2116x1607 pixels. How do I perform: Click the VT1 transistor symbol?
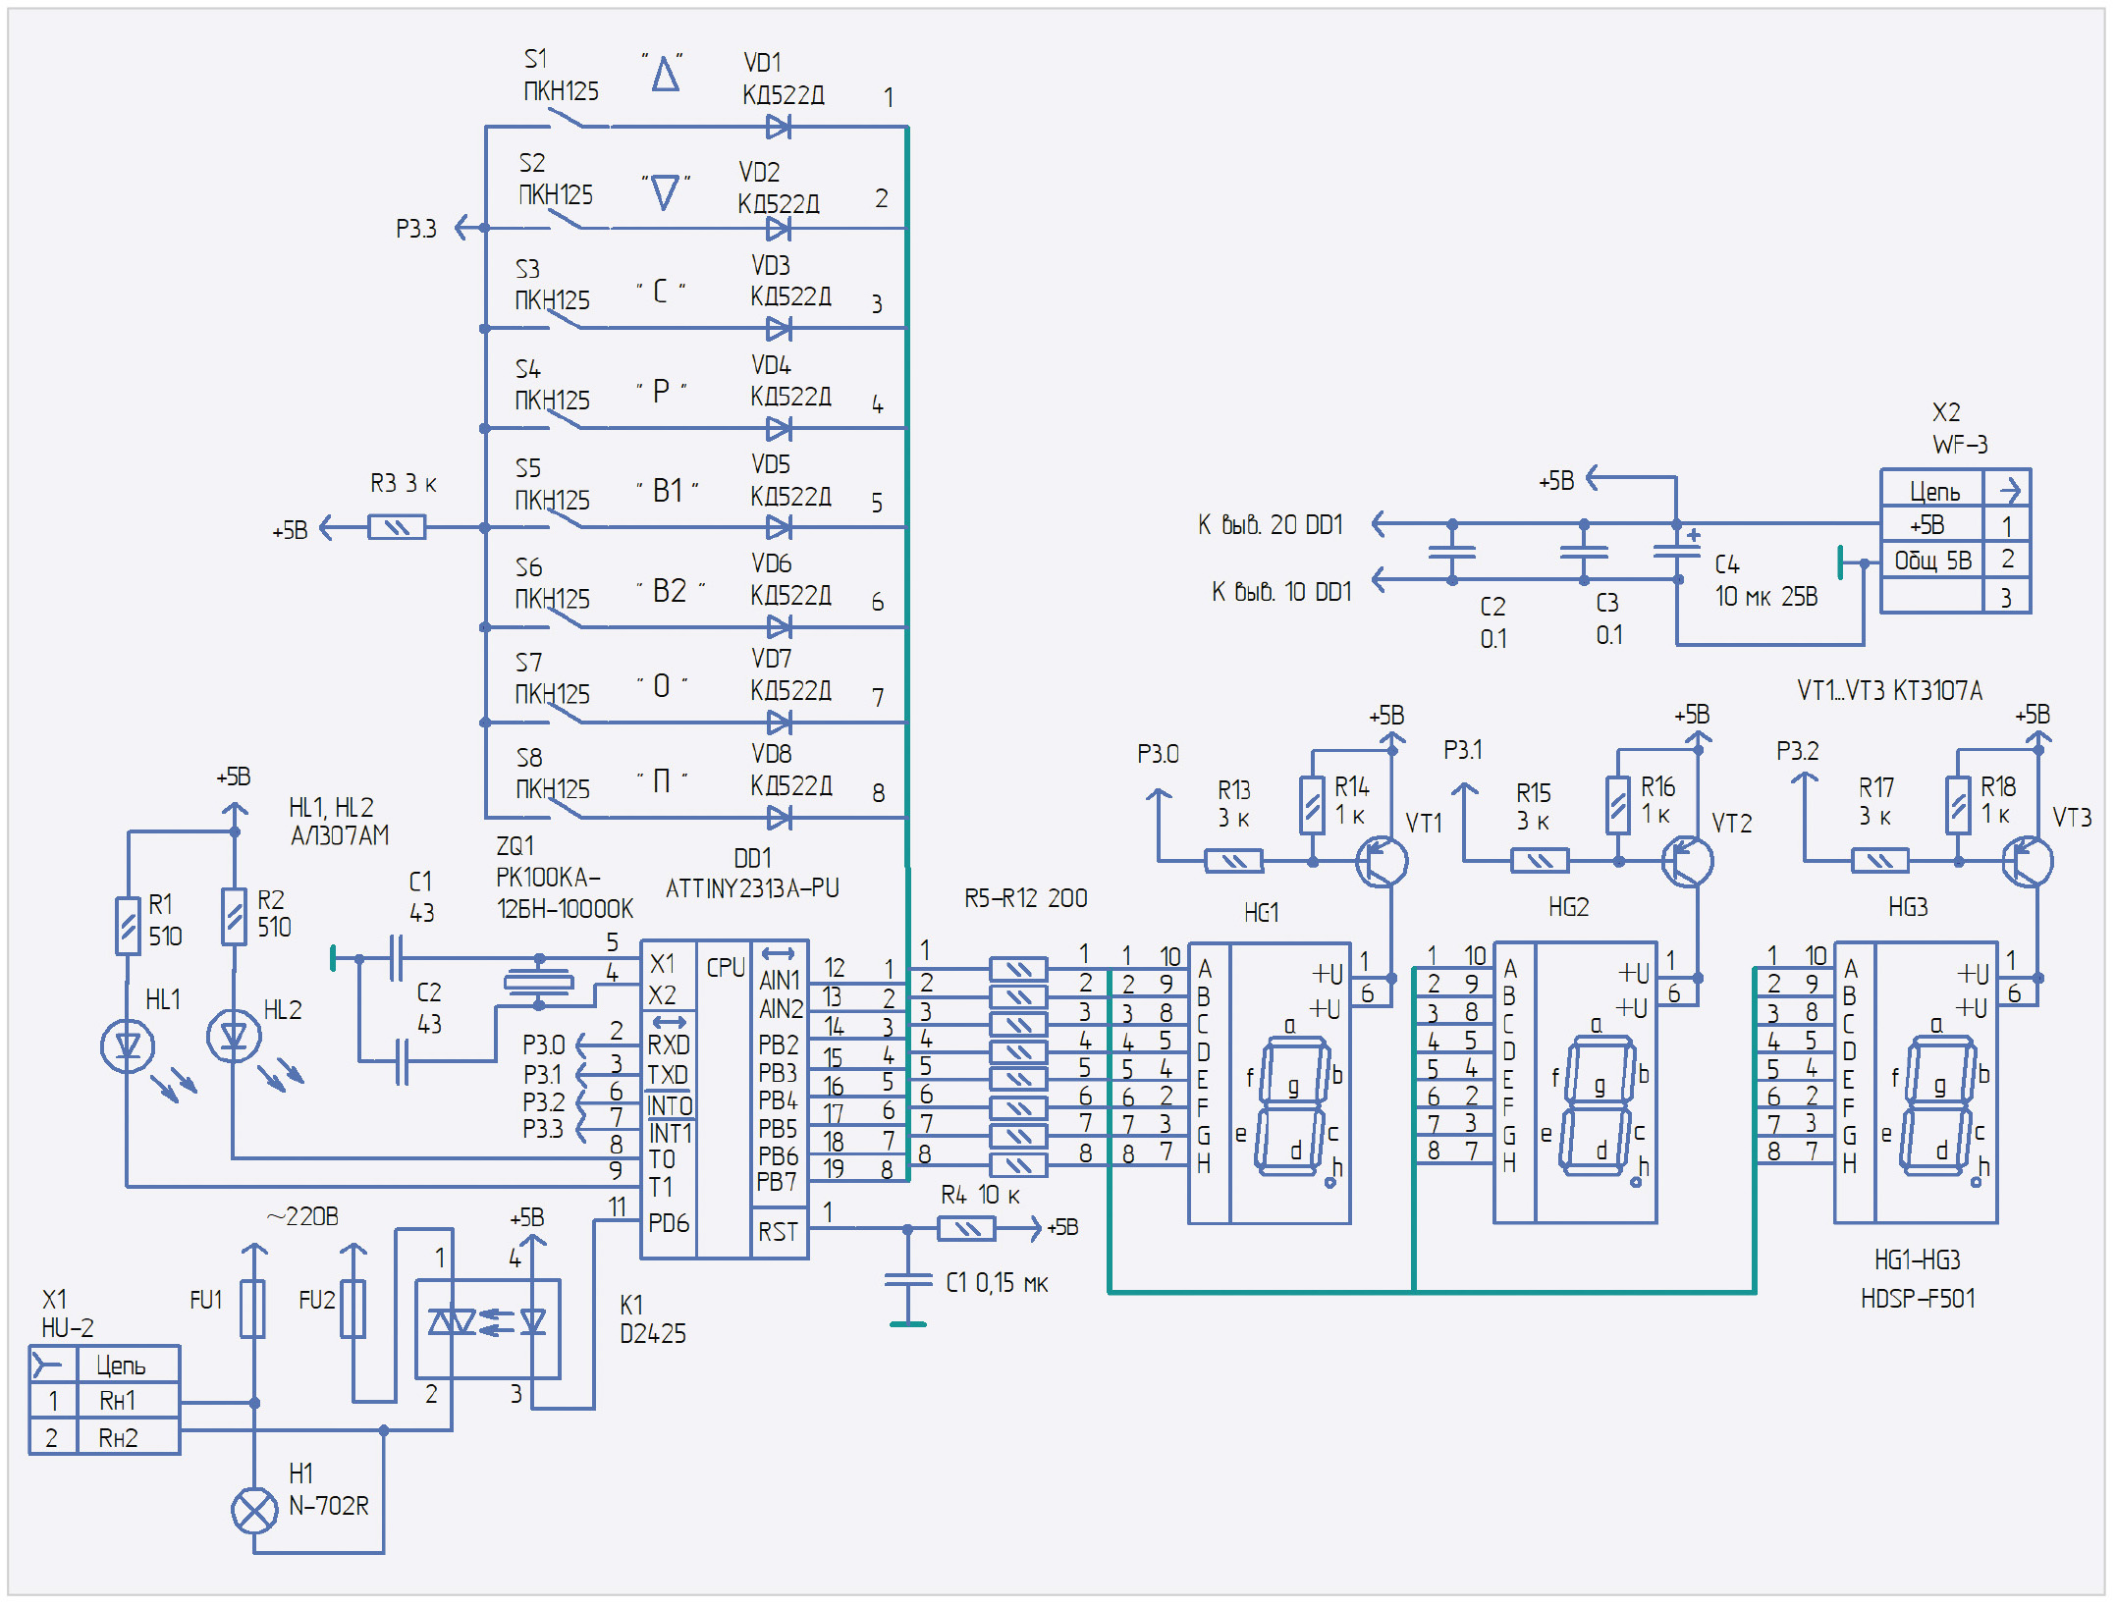pos(1381,861)
